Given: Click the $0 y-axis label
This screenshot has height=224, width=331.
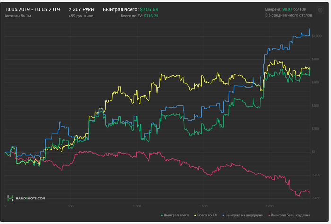Looking at the screenshot, I should pyautogui.click(x=314, y=152).
